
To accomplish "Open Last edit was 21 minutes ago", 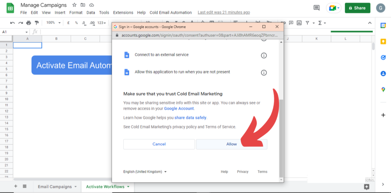I will coord(224,13).
